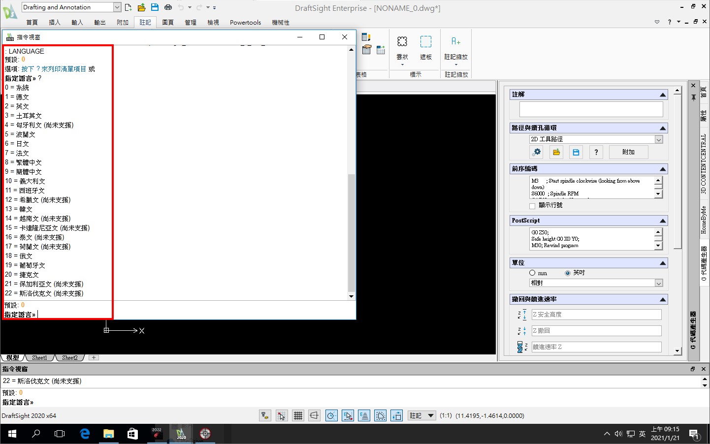Open the 管理 ribbon tab

191,23
